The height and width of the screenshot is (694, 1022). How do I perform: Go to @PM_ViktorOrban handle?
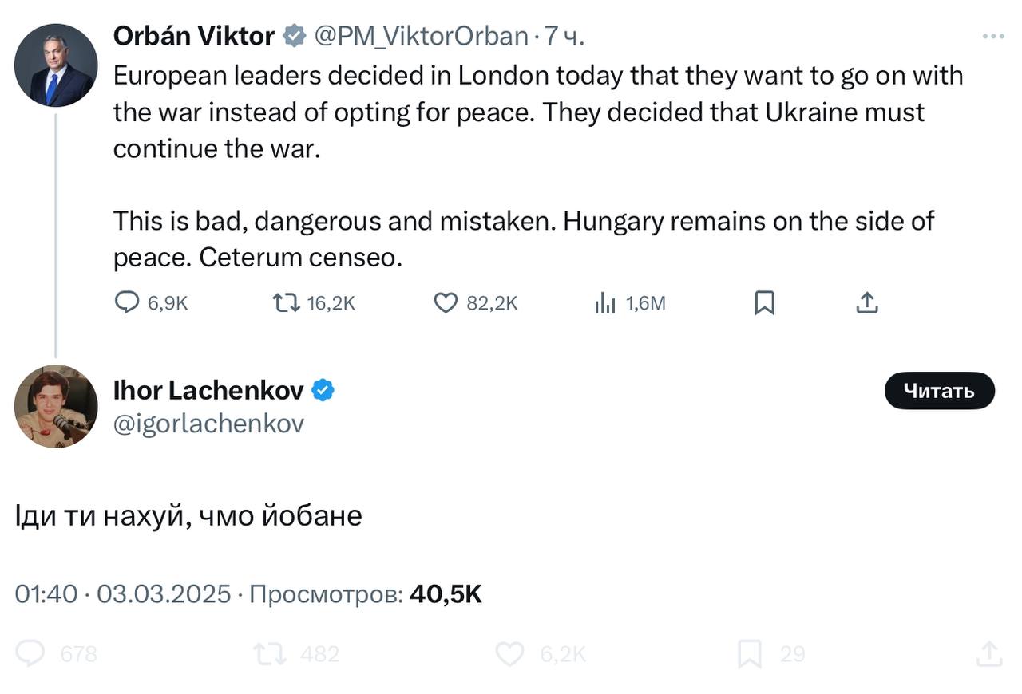[x=421, y=36]
